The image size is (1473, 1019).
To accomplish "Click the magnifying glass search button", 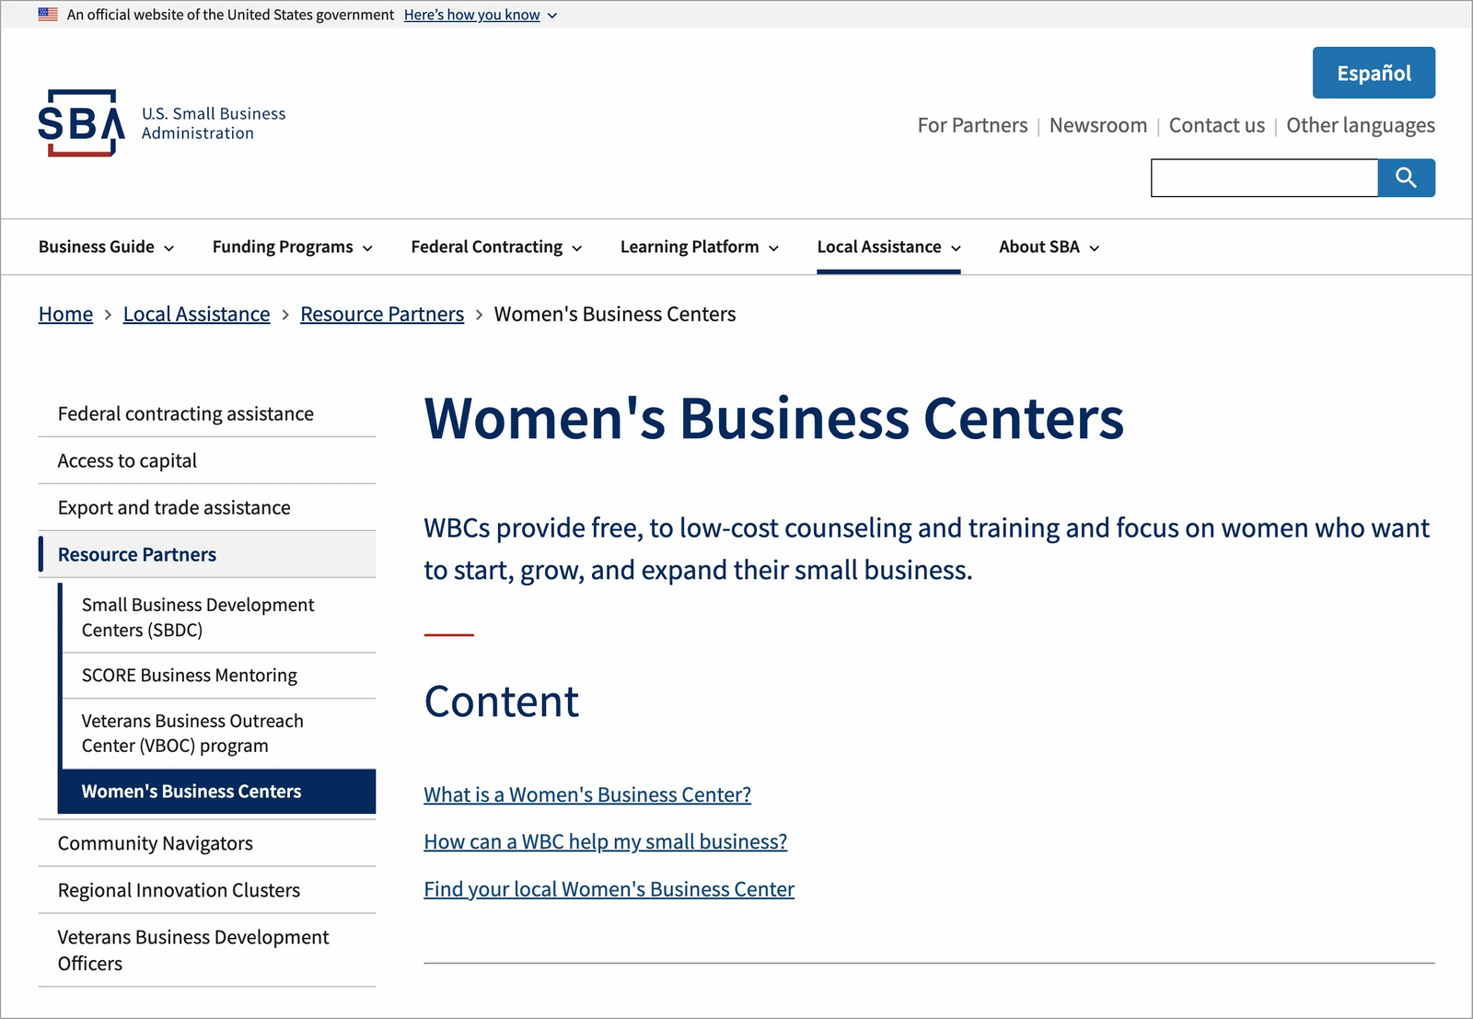I will (1405, 178).
